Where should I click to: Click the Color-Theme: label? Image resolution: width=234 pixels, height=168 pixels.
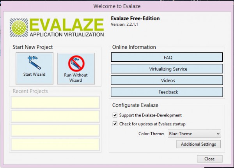(151, 134)
